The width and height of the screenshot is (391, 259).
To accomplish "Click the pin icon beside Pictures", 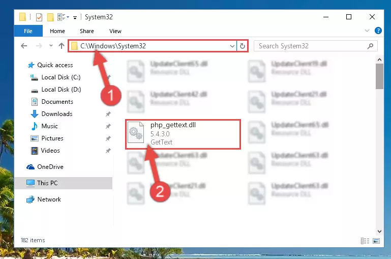I will [108, 138].
